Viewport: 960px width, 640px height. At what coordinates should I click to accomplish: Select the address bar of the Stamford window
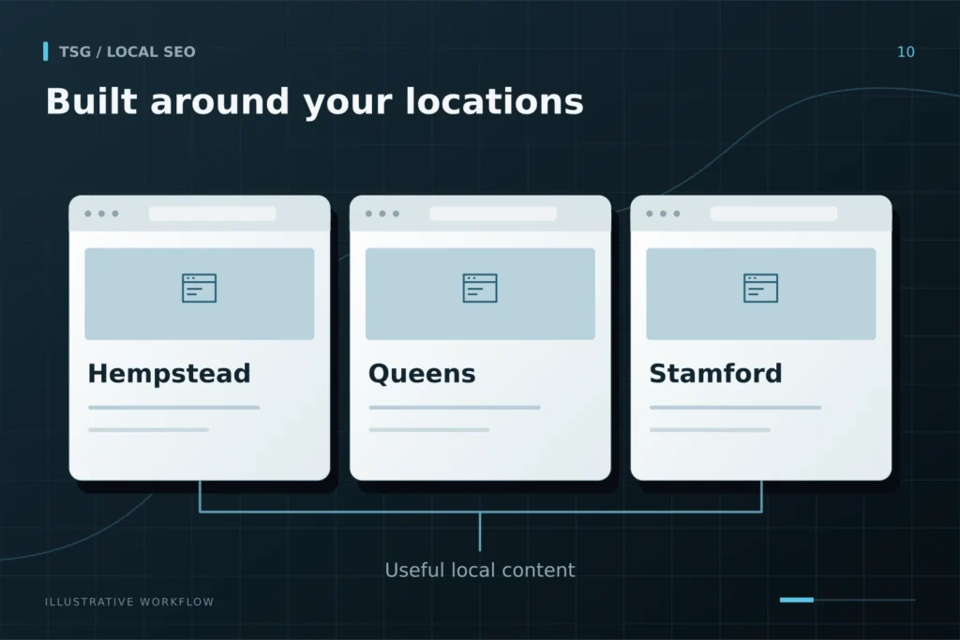coord(773,214)
